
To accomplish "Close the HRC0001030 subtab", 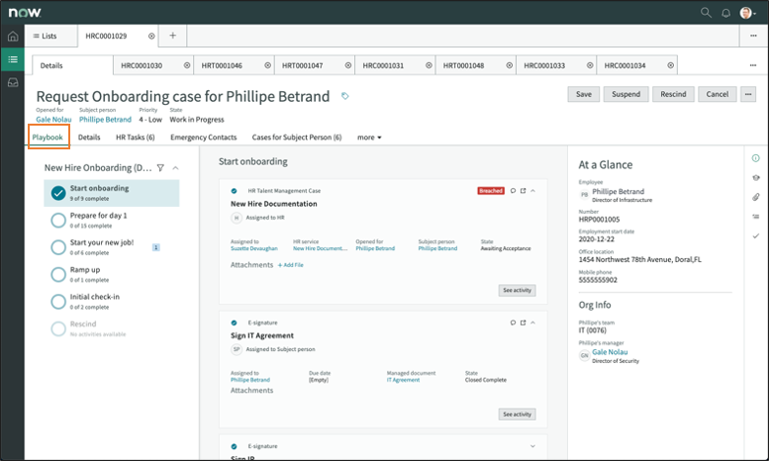I will click(x=187, y=65).
